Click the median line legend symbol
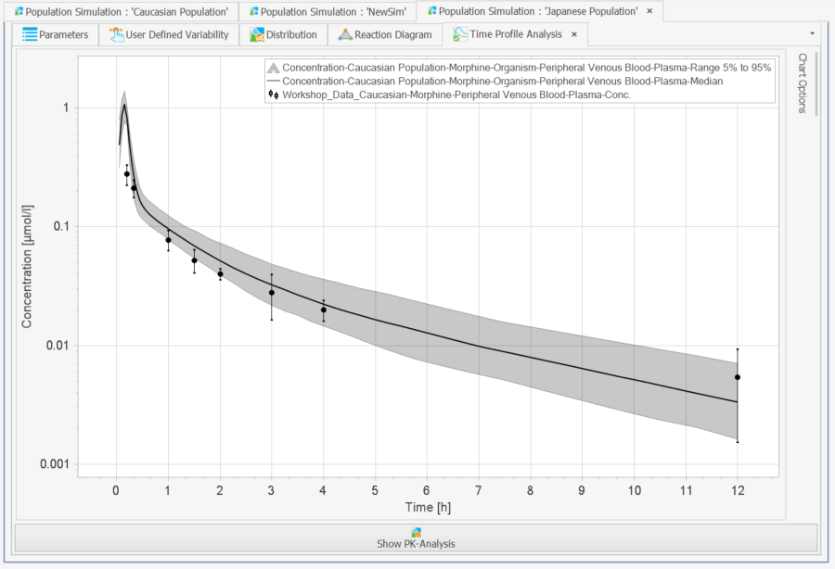Image resolution: width=835 pixels, height=569 pixels. (273, 82)
